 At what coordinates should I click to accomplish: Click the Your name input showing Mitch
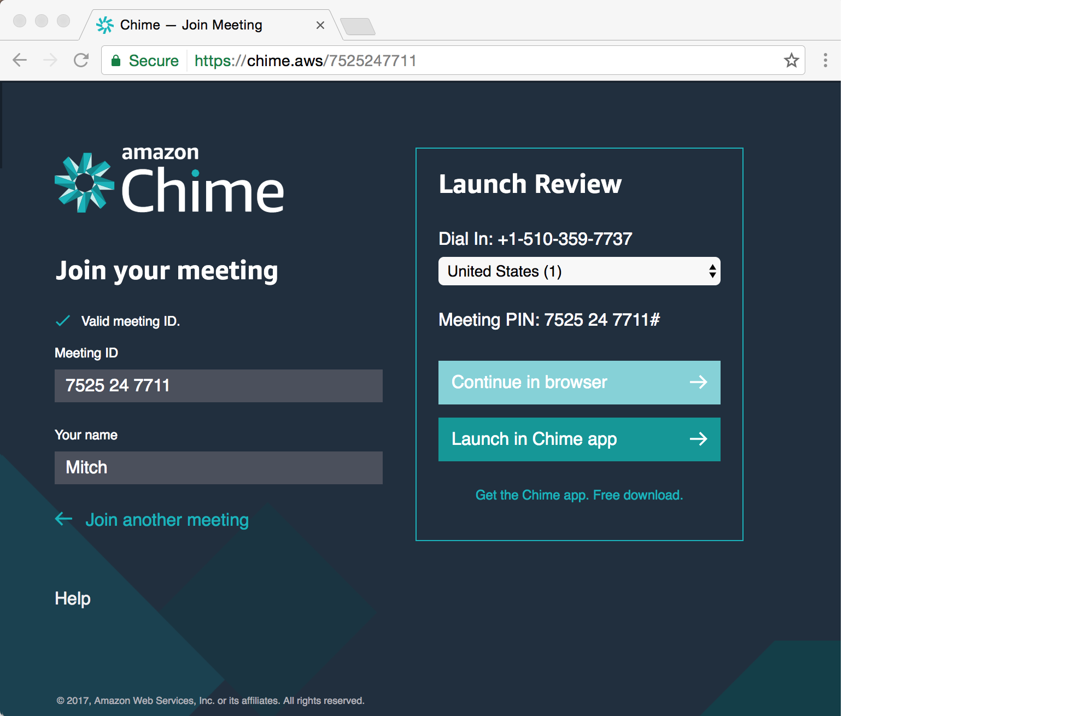[218, 468]
